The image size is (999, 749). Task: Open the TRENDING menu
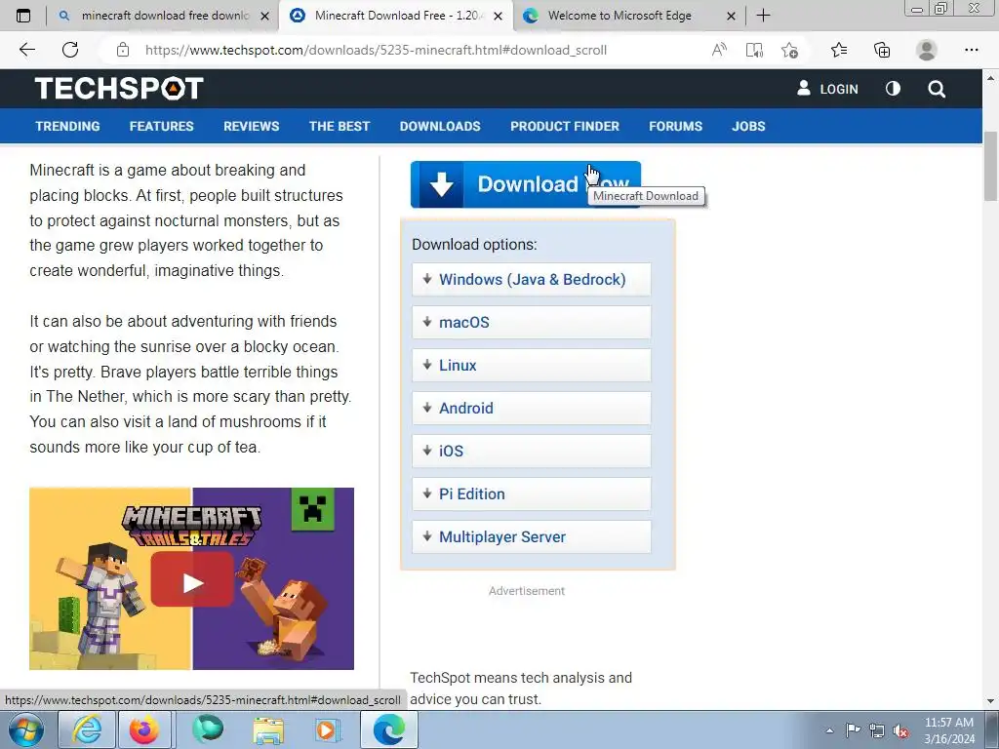(67, 126)
